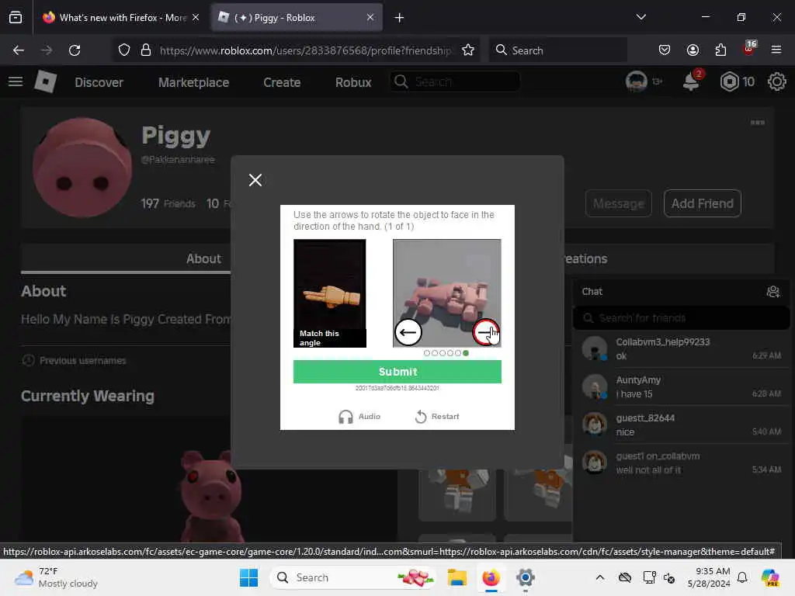Close the captcha dialog with X
Screen dimensions: 795x596
[255, 180]
